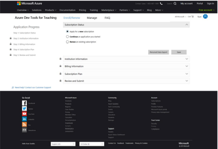Switch to the FAQ tab
Viewport: 218px width, 149px height.
107,18
